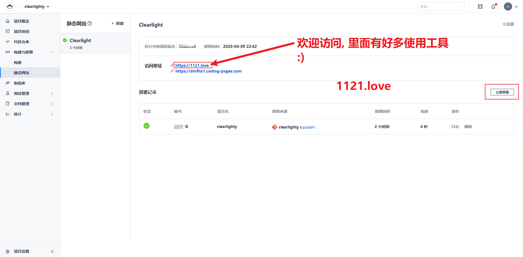Click the 统计 chart icon
This screenshot has height=257, width=523.
point(8,114)
